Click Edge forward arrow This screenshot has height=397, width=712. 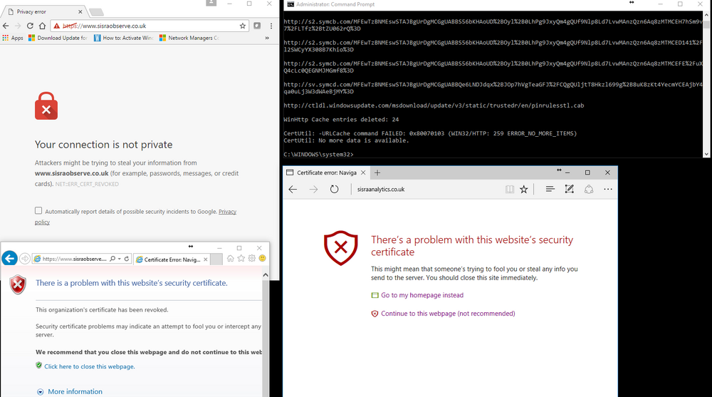tap(313, 189)
